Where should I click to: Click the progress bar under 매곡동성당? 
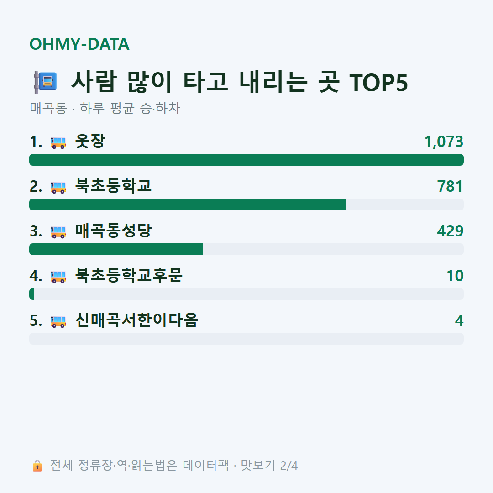click(246, 249)
